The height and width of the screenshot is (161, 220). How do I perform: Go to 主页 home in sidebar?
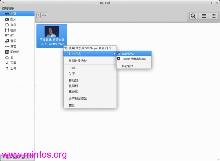18,14
